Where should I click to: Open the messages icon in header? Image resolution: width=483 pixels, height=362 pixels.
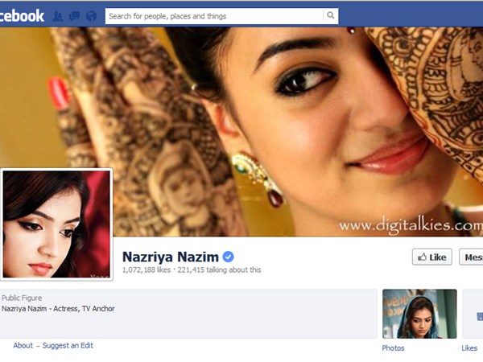click(75, 16)
